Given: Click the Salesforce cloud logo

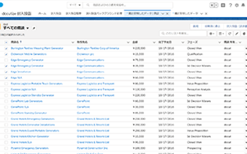Looking at the screenshot, I should [1, 5].
